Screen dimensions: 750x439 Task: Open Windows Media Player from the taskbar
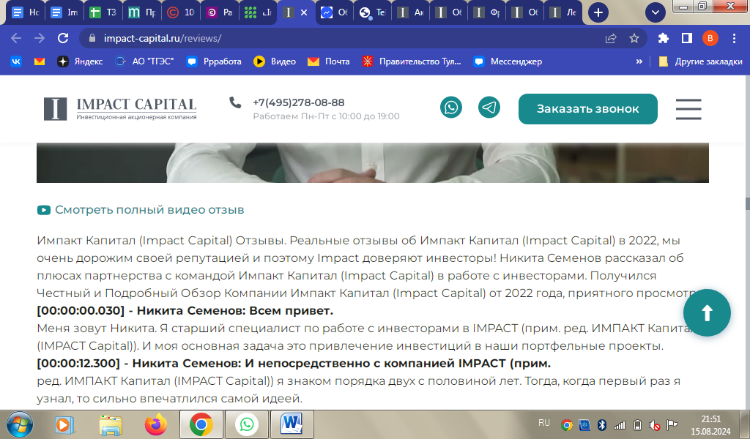pos(64,424)
